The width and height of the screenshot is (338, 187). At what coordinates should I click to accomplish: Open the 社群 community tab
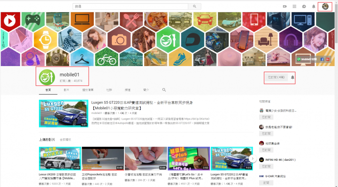[x=109, y=90]
